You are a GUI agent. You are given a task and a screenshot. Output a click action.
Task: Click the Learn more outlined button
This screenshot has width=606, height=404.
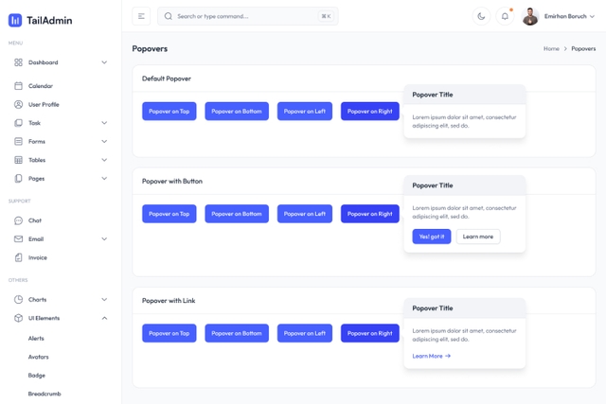point(478,237)
